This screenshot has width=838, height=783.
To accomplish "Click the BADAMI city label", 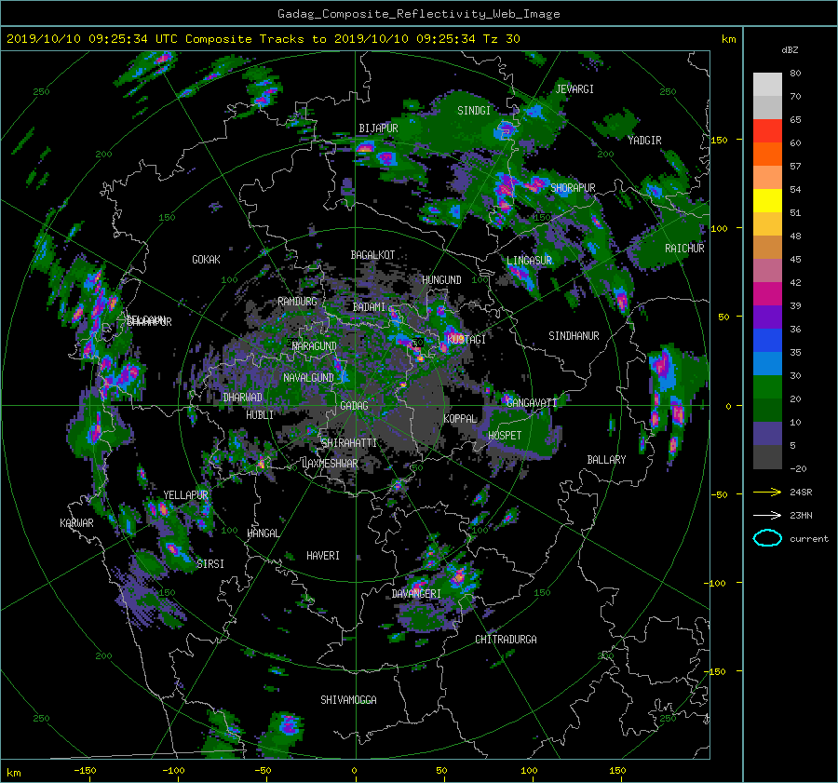I will pyautogui.click(x=369, y=307).
